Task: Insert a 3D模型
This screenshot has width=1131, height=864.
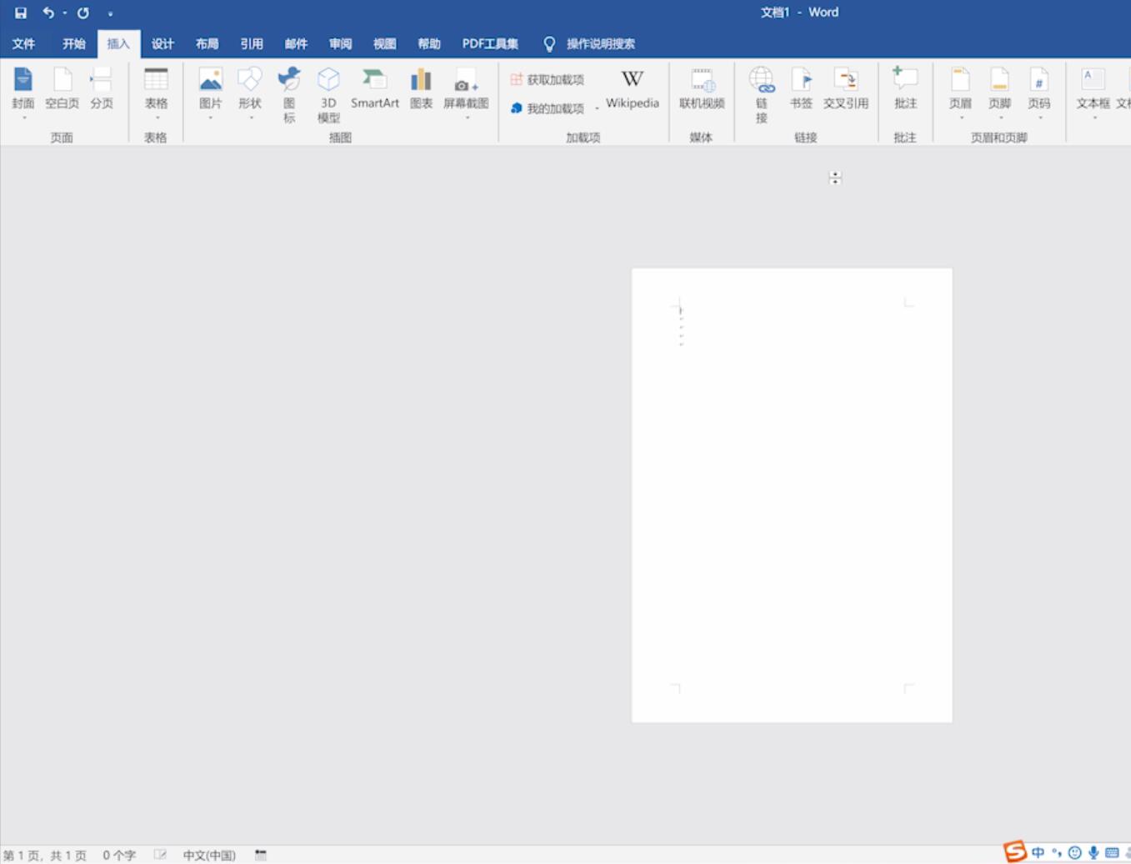Action: (x=328, y=95)
